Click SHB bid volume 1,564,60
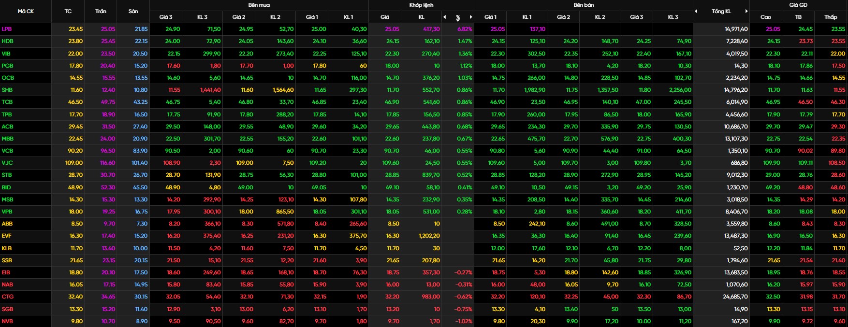Screen dimensions: 848x327 [283, 90]
